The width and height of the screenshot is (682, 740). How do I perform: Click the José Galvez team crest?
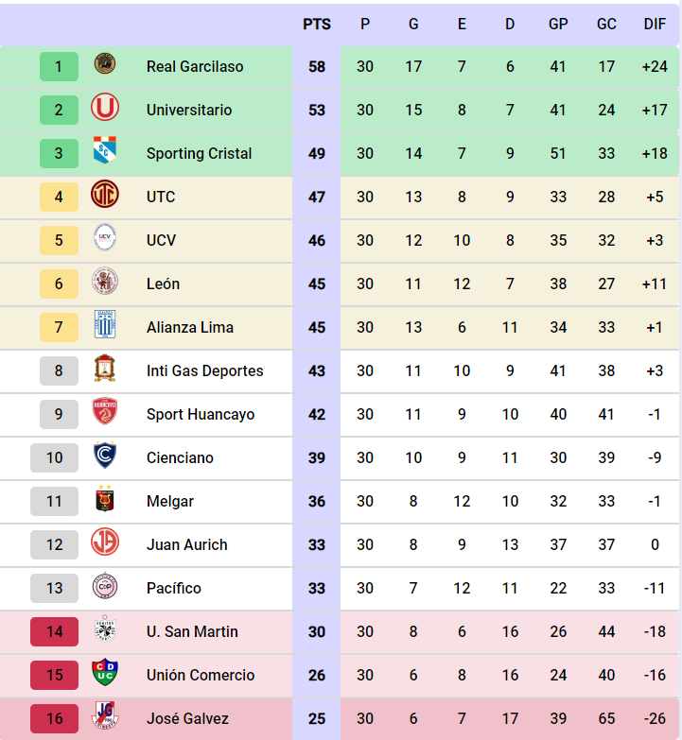[105, 717]
